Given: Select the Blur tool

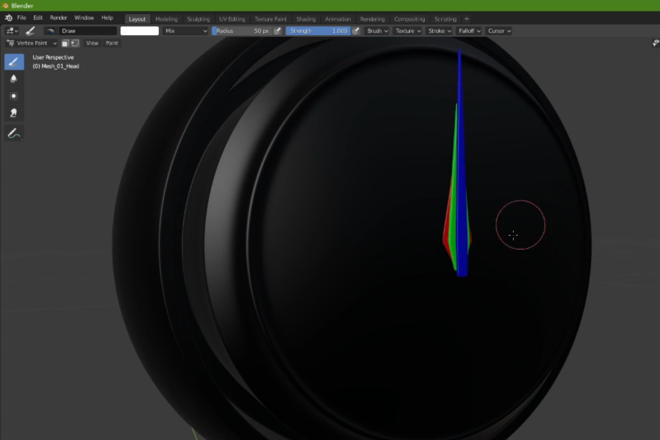Looking at the screenshot, I should click(14, 79).
